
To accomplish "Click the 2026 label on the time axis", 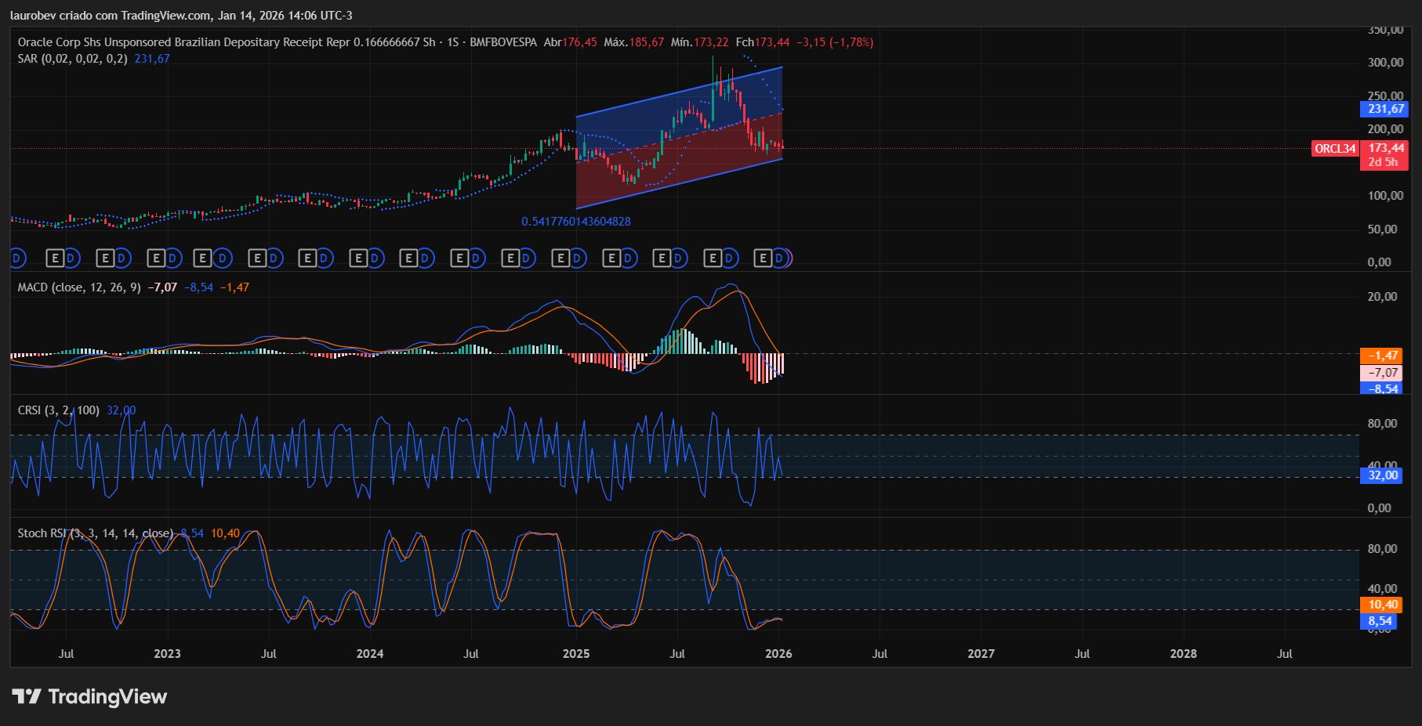I will click(x=778, y=653).
